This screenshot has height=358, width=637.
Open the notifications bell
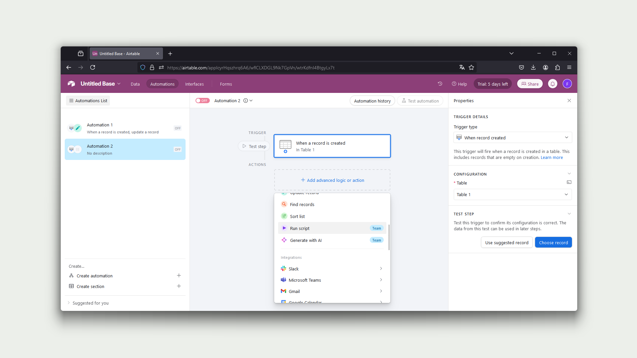pyautogui.click(x=553, y=84)
